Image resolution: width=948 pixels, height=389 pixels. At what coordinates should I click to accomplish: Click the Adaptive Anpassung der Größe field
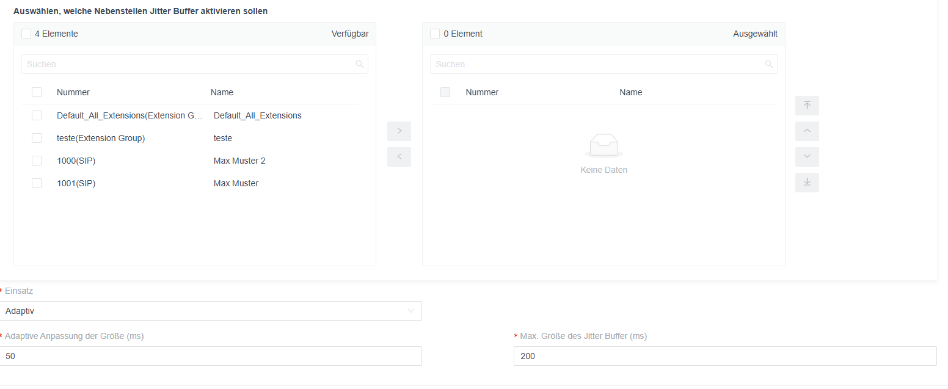211,356
